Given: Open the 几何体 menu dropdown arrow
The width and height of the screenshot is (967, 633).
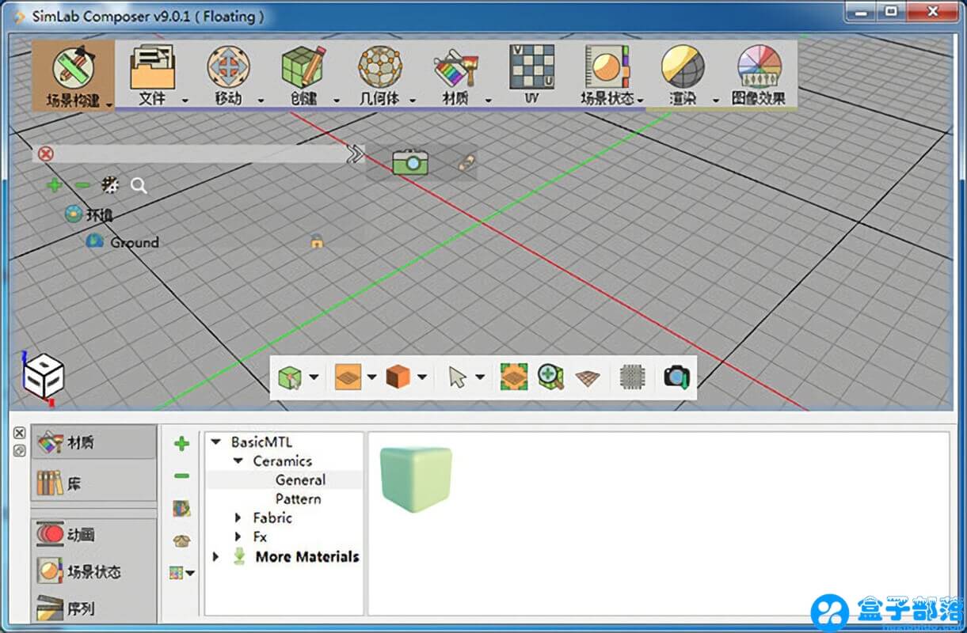Looking at the screenshot, I should coord(414,100).
